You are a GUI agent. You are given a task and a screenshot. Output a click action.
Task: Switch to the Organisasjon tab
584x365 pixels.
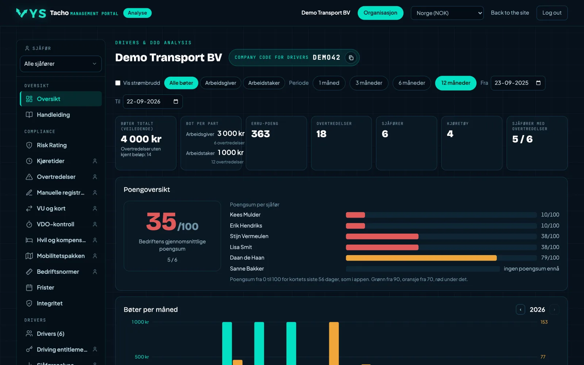coord(380,13)
